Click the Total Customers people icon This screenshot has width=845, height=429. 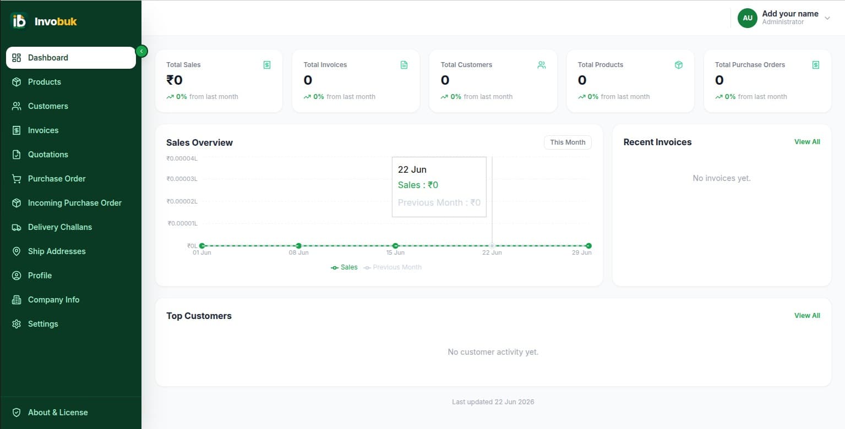541,65
